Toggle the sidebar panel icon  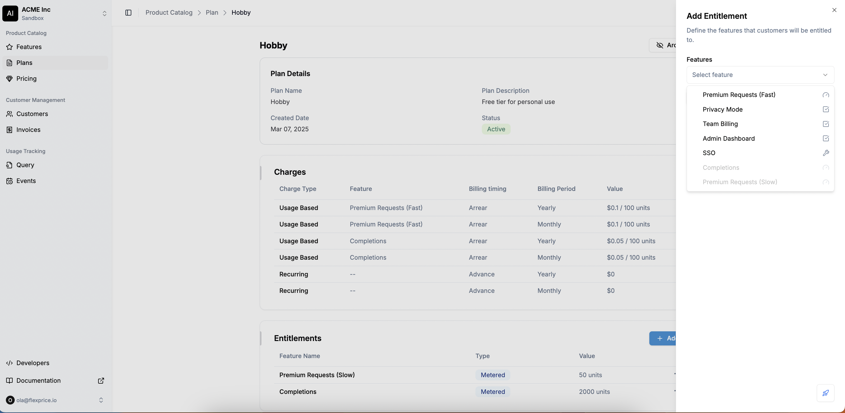[x=128, y=12]
